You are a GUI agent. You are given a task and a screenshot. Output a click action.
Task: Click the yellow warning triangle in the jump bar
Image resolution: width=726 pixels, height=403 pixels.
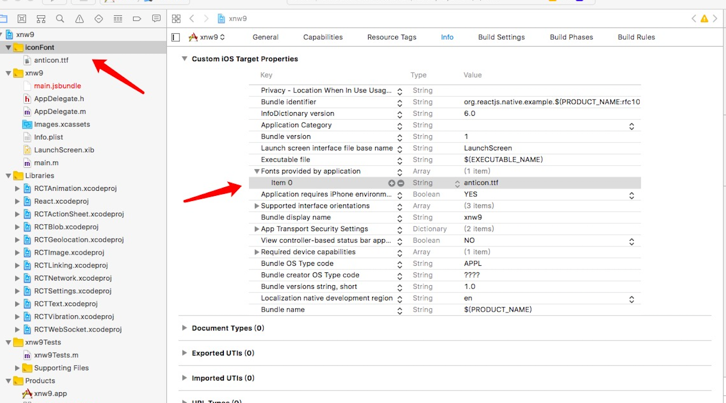(x=705, y=19)
